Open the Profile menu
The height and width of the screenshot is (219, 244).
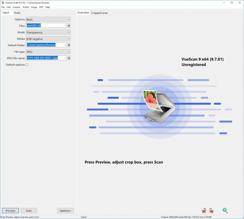(26, 7)
